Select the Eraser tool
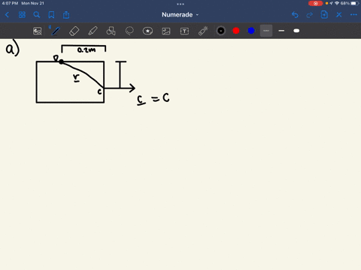Screen dimensions: 361x270 (x=74, y=31)
